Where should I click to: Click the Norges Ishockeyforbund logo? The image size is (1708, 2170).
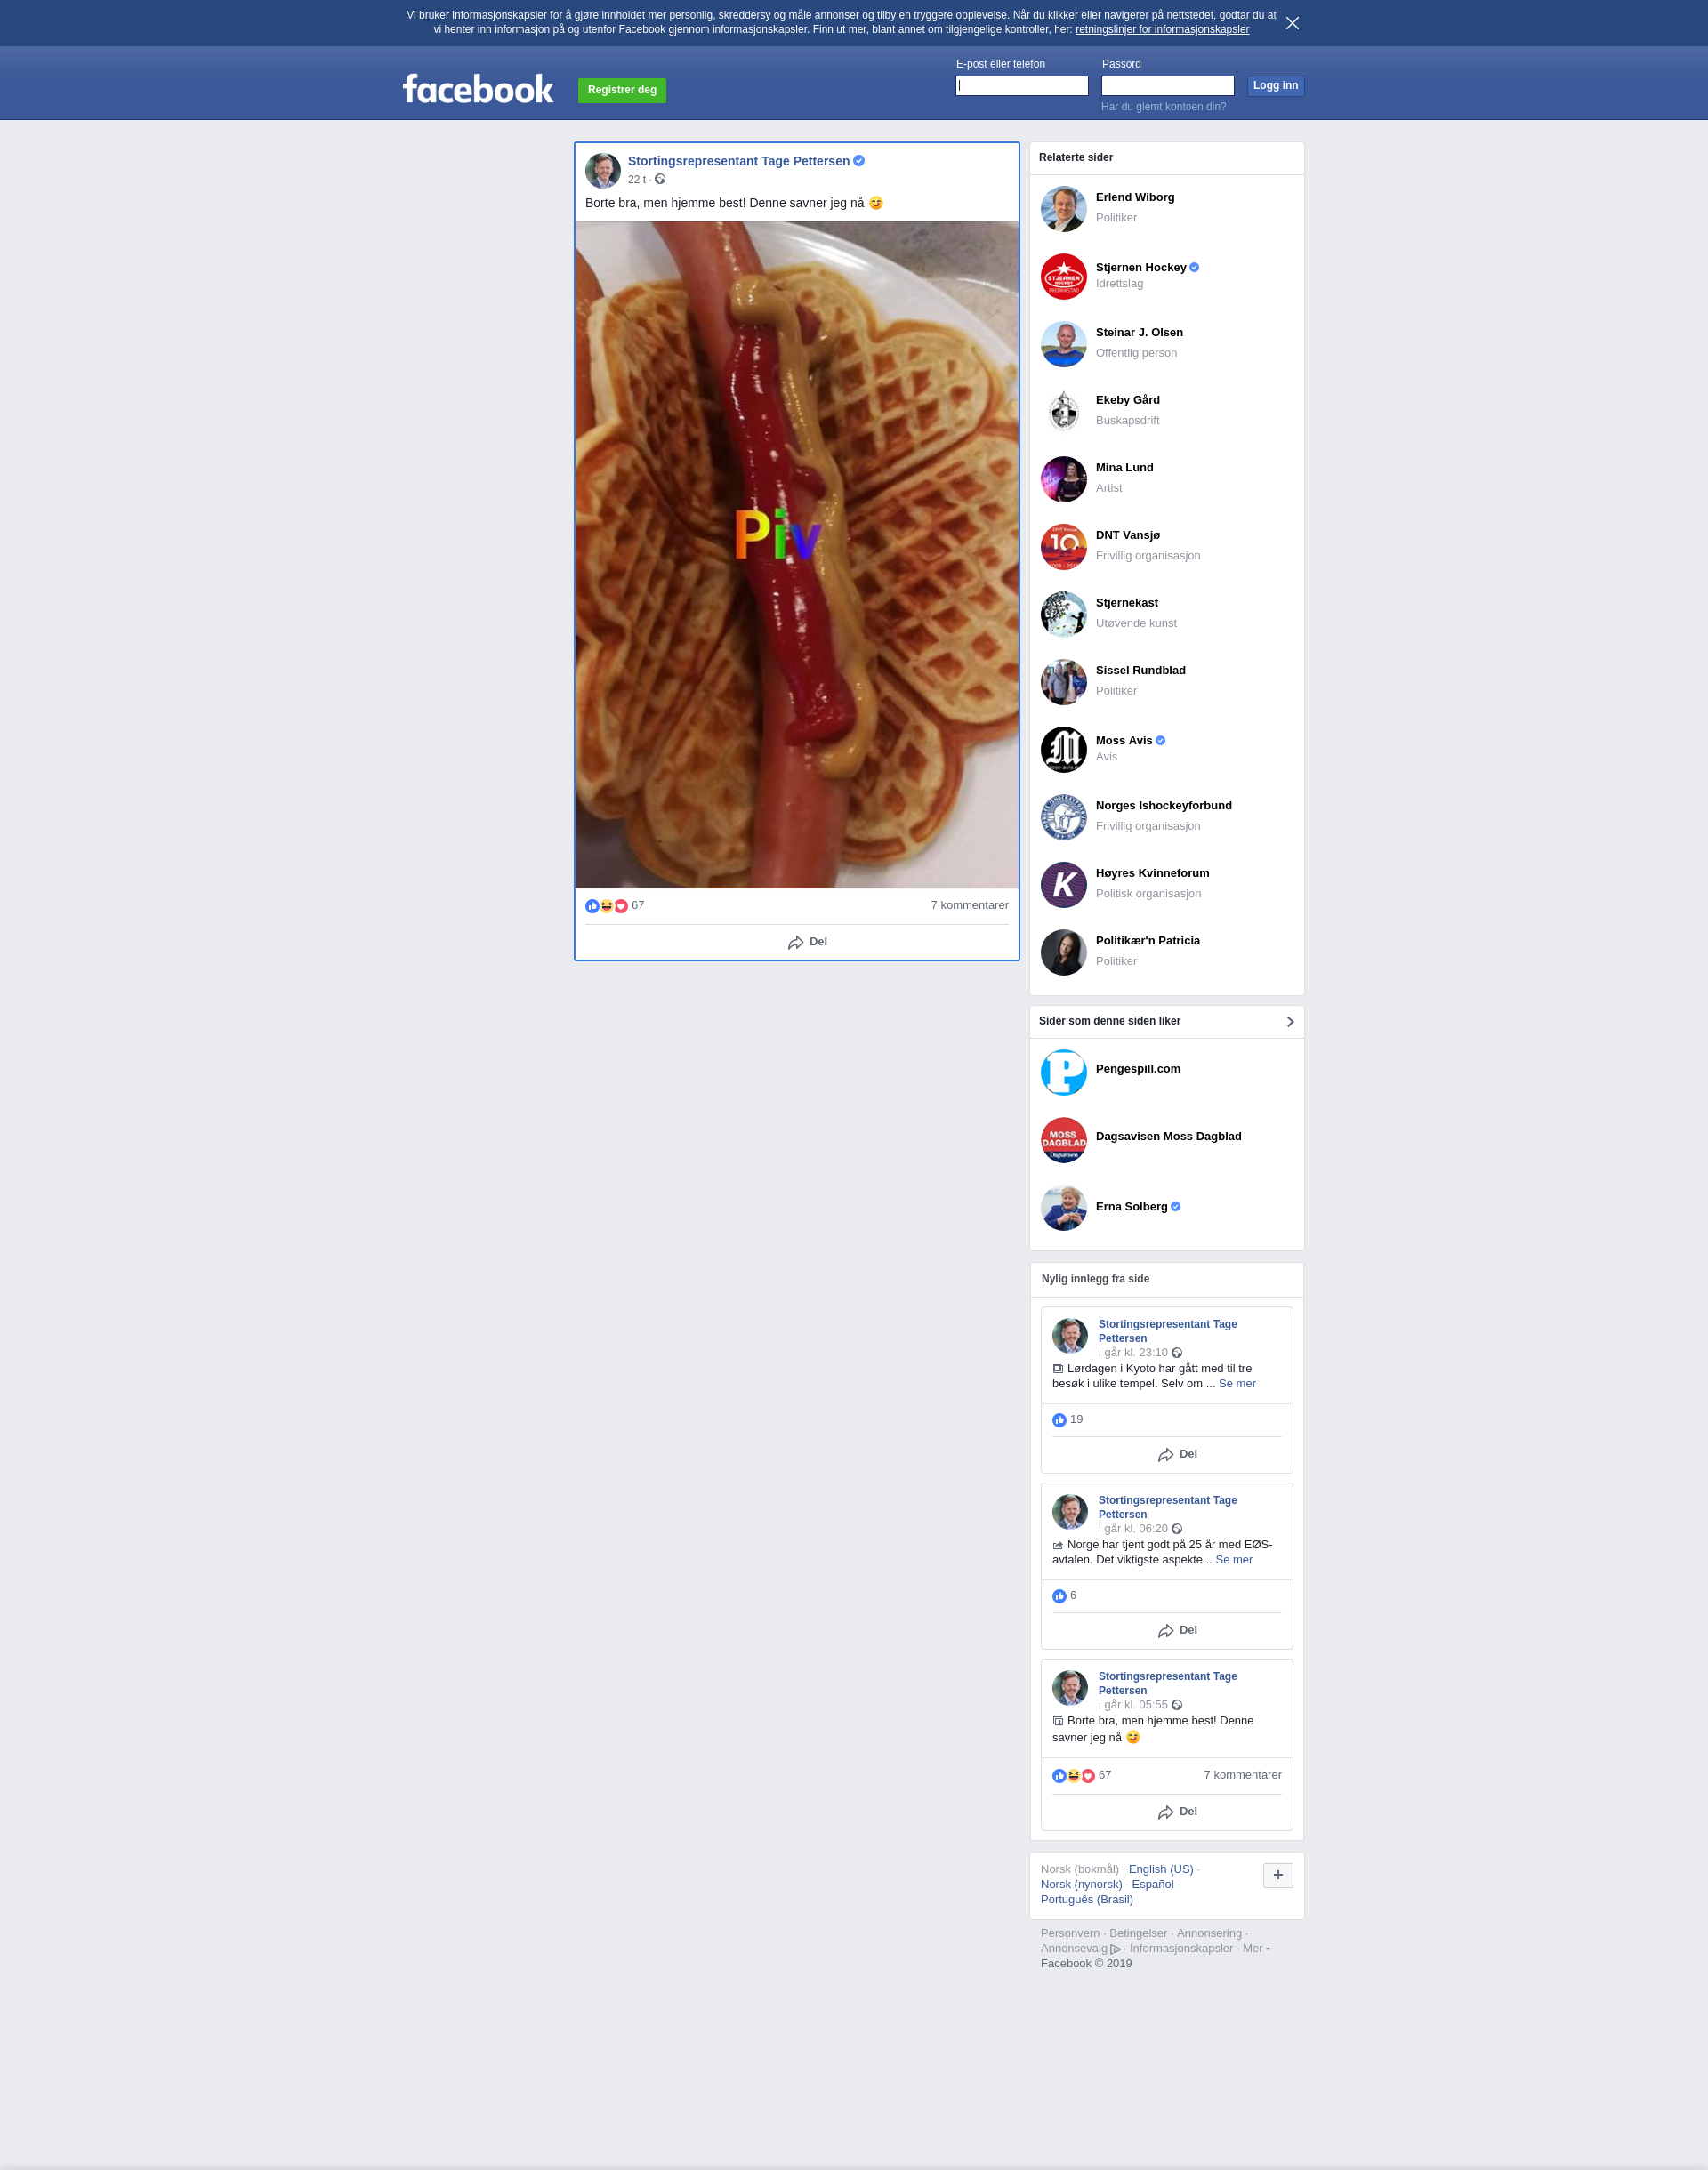pos(1063,817)
